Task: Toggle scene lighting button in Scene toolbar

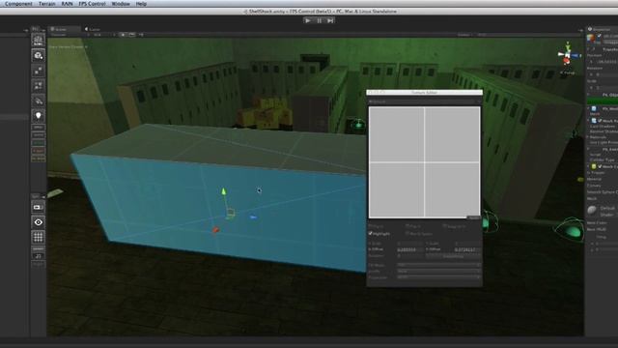Action: coord(123,35)
